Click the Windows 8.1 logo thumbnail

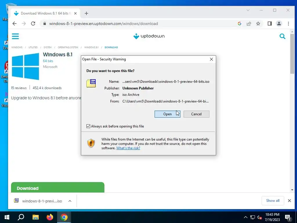click(26, 66)
